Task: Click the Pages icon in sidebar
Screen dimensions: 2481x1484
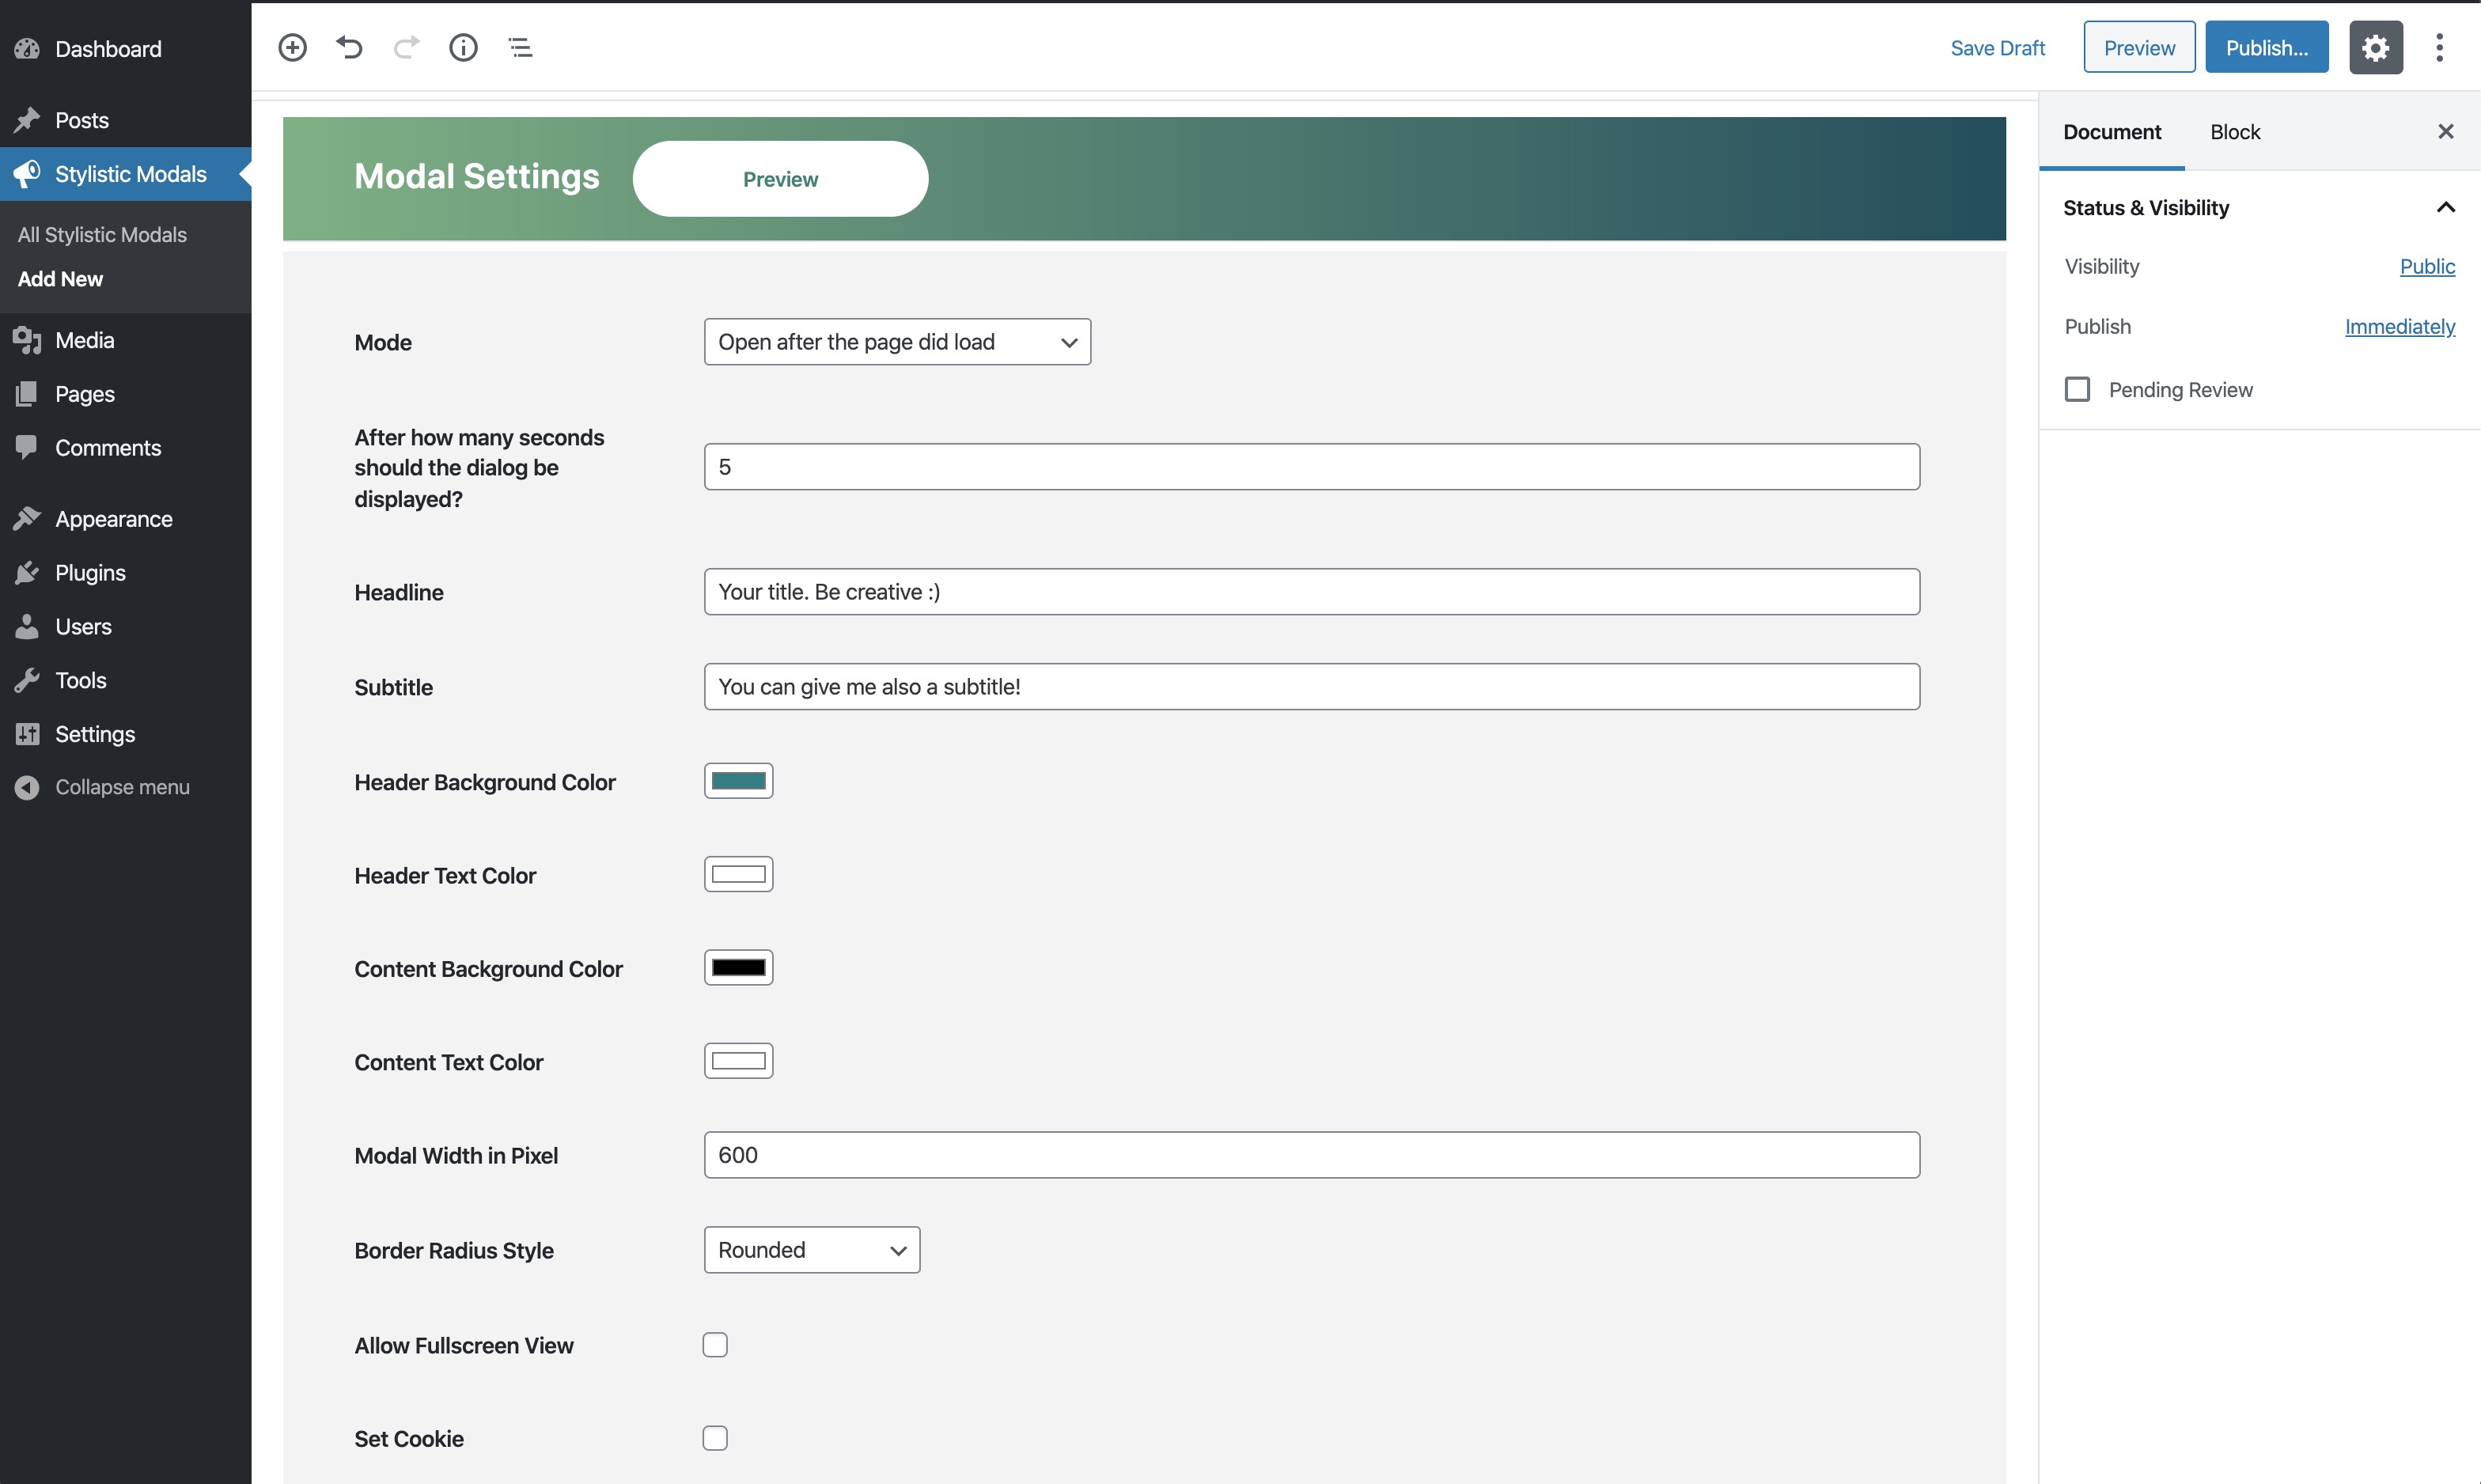Action: [27, 393]
